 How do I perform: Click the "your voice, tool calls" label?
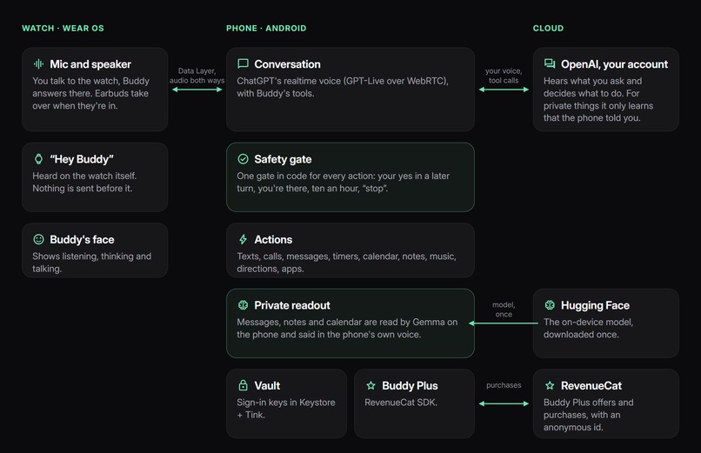coord(504,76)
